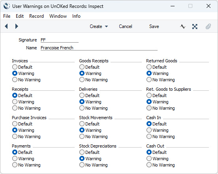Close the User Warnings window
Viewport: 218px width, 174px height.
(209, 6)
